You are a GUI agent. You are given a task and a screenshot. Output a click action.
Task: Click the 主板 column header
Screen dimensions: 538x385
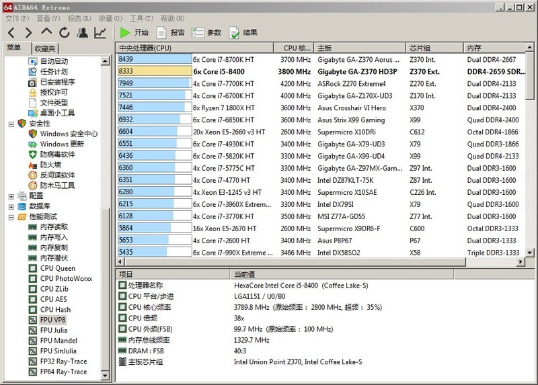[360, 48]
